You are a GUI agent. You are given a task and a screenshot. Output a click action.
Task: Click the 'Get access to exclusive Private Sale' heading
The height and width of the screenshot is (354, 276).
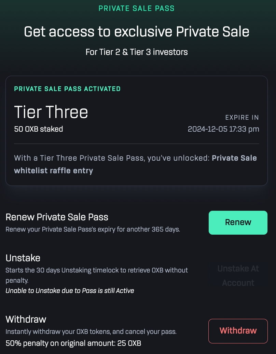coord(137,32)
